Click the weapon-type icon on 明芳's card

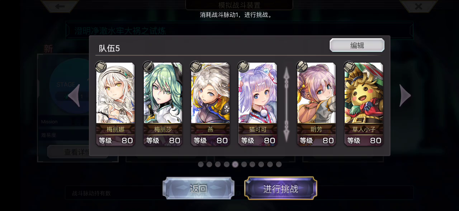coord(302,67)
